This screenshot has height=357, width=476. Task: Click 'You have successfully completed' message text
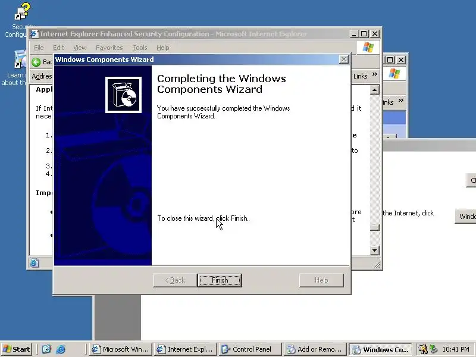tap(224, 112)
